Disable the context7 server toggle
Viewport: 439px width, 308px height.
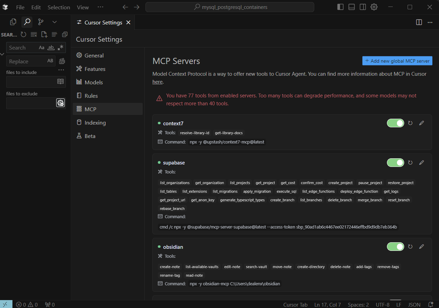pos(395,123)
